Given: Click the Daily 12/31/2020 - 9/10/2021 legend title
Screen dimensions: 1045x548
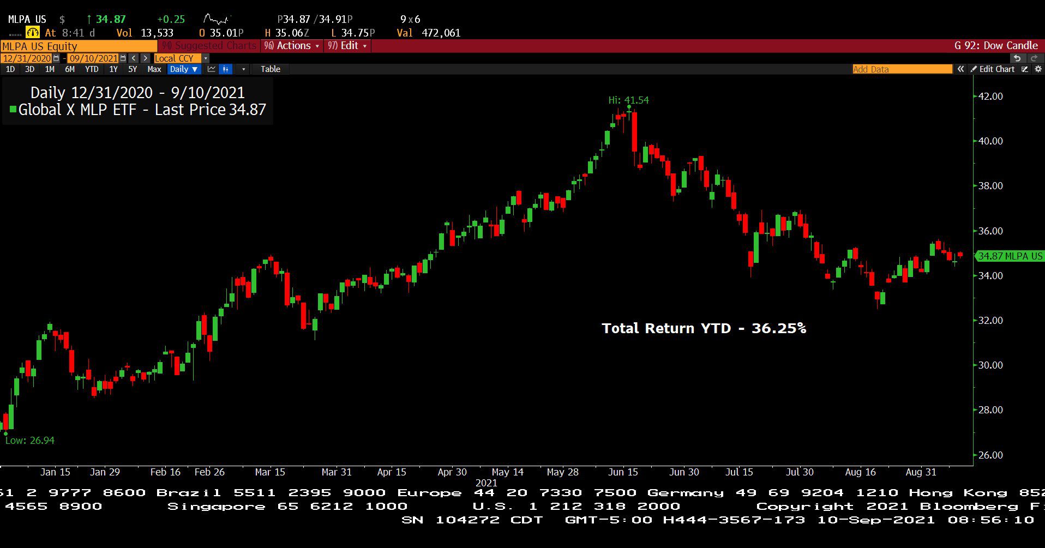Looking at the screenshot, I should pos(137,92).
